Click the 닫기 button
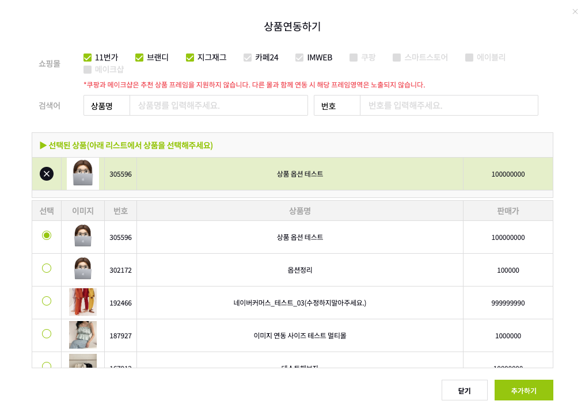Screen dimensions: 585x420 coord(464,390)
